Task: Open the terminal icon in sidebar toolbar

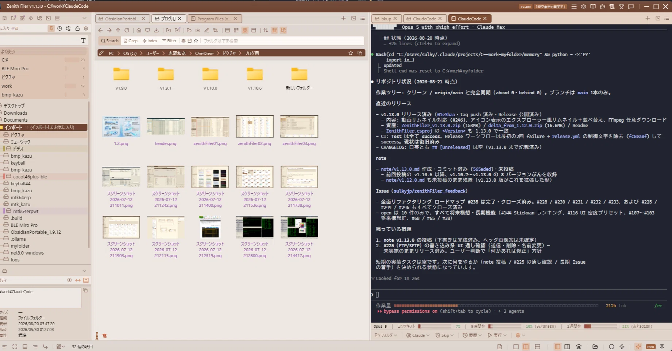Action: [x=48, y=18]
